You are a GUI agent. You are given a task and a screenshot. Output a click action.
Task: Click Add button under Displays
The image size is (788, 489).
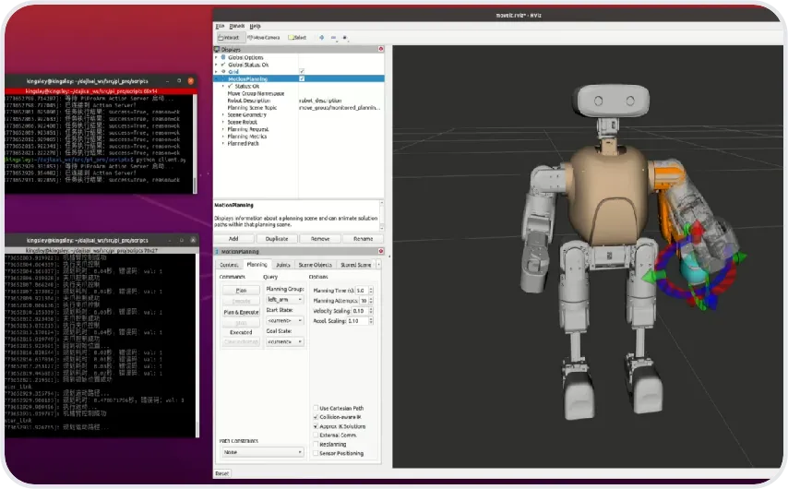pos(233,239)
